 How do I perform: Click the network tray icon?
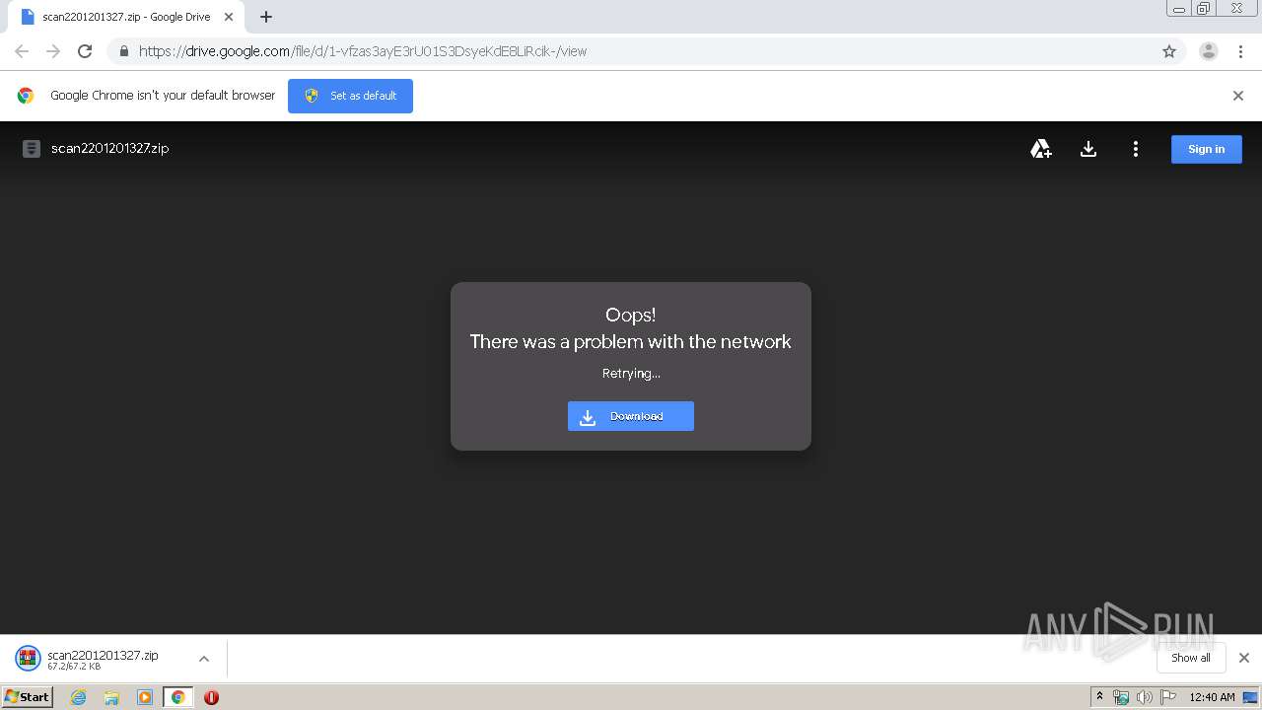coord(1121,697)
